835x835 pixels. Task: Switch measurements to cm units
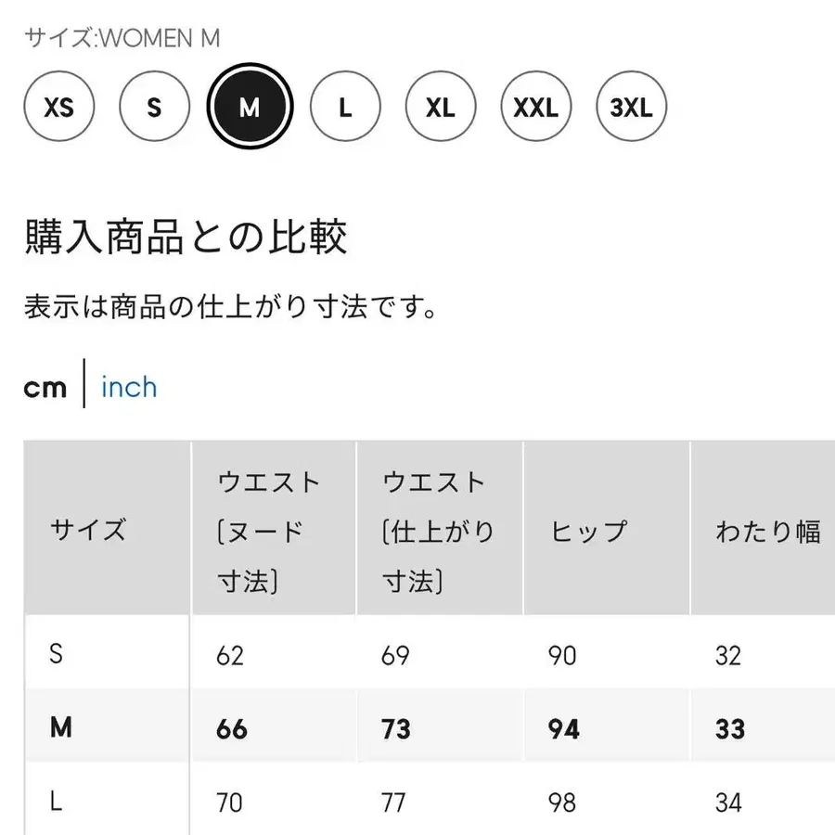coord(45,387)
